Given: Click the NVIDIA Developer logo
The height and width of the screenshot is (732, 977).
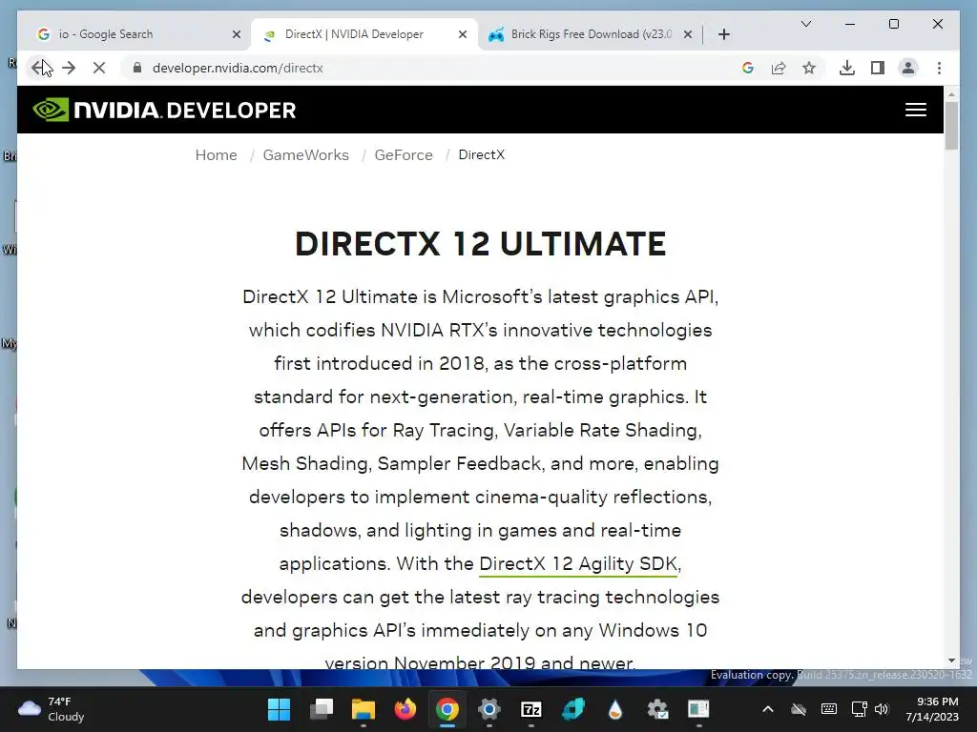Looking at the screenshot, I should click(x=164, y=111).
